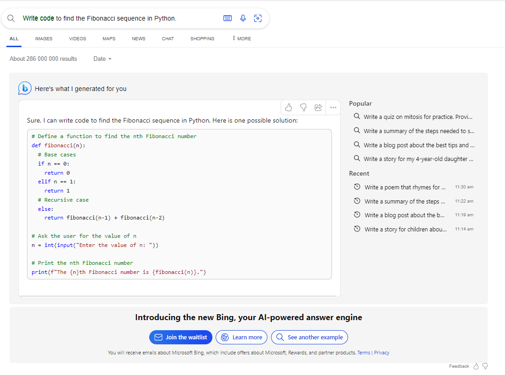Click the Bing chat logo icon
Viewport: 505px width, 375px height.
[x=25, y=88]
